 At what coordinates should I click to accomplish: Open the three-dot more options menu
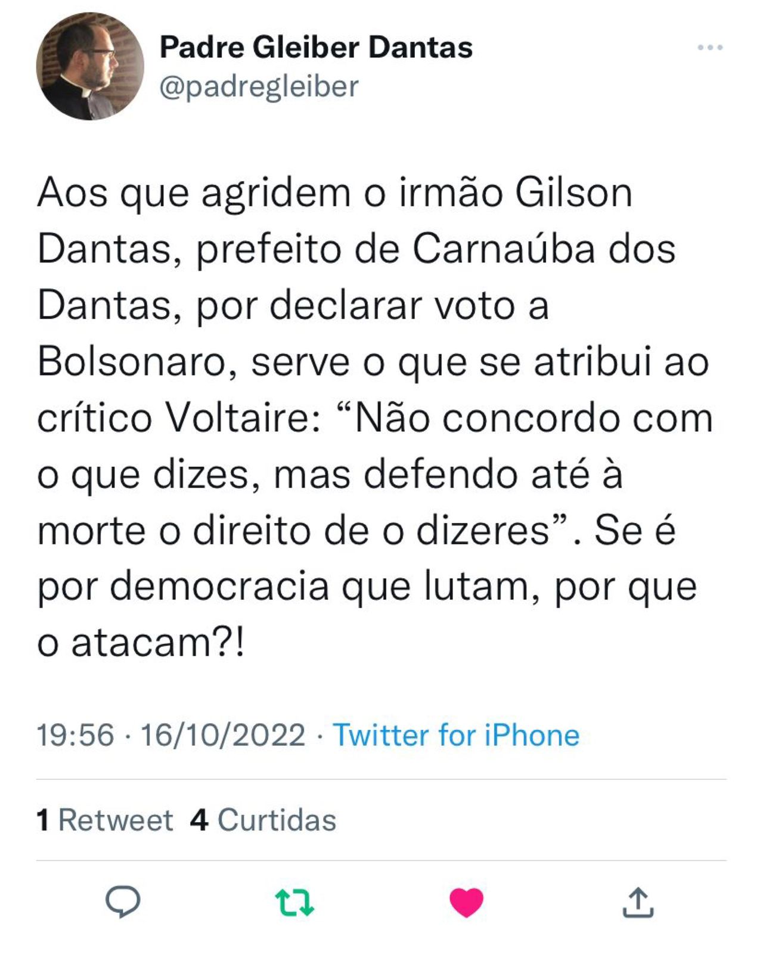[x=710, y=47]
